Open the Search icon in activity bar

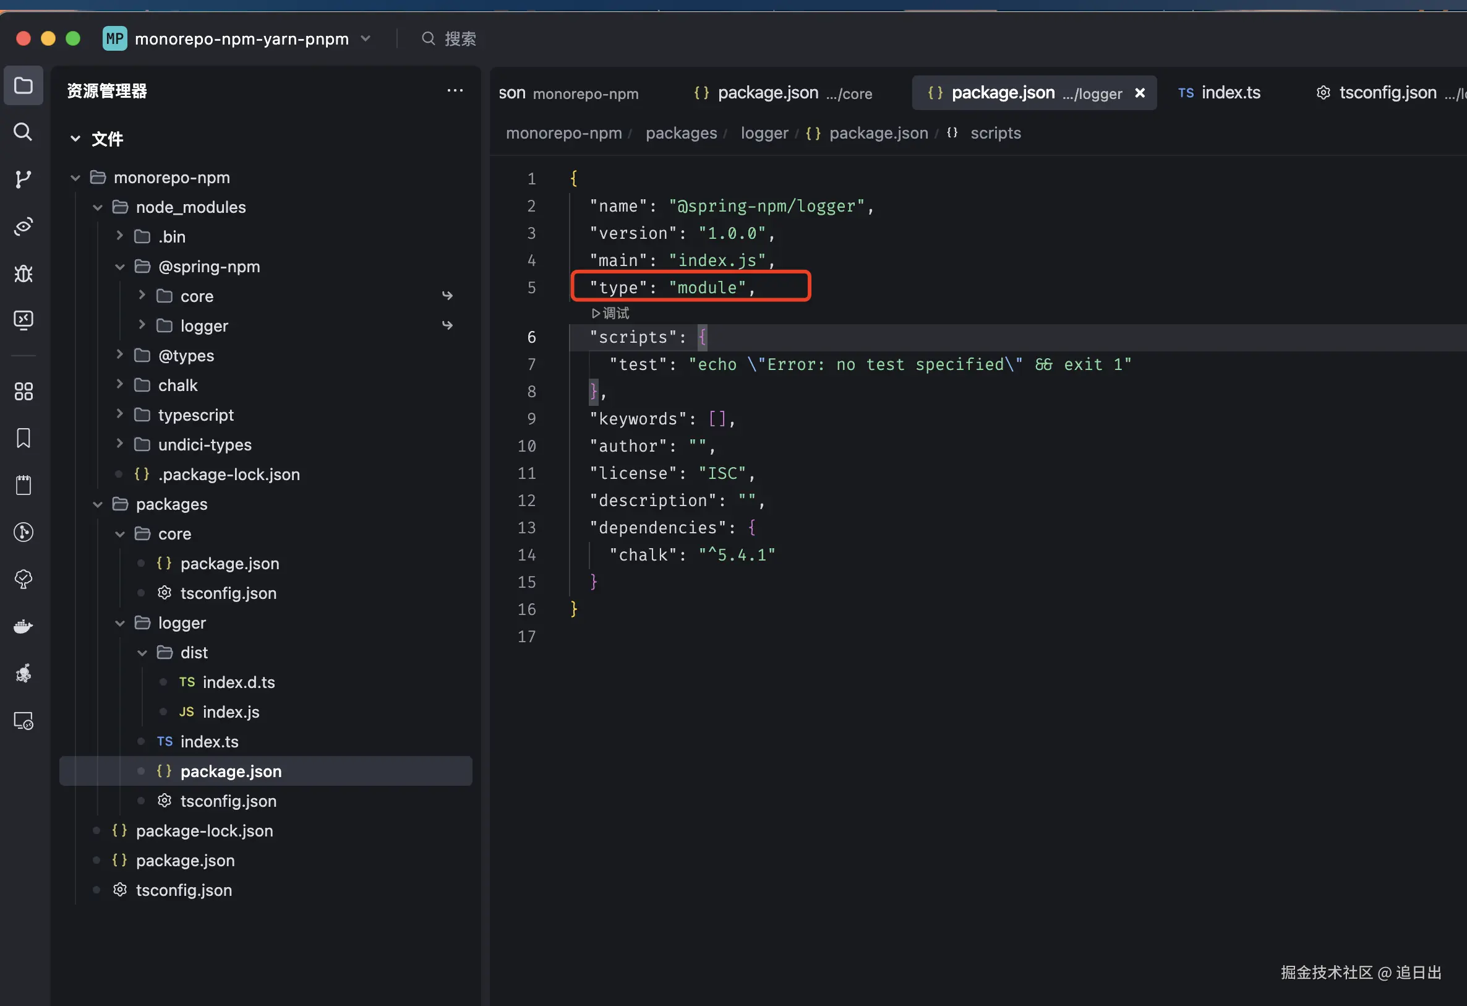[x=24, y=132]
